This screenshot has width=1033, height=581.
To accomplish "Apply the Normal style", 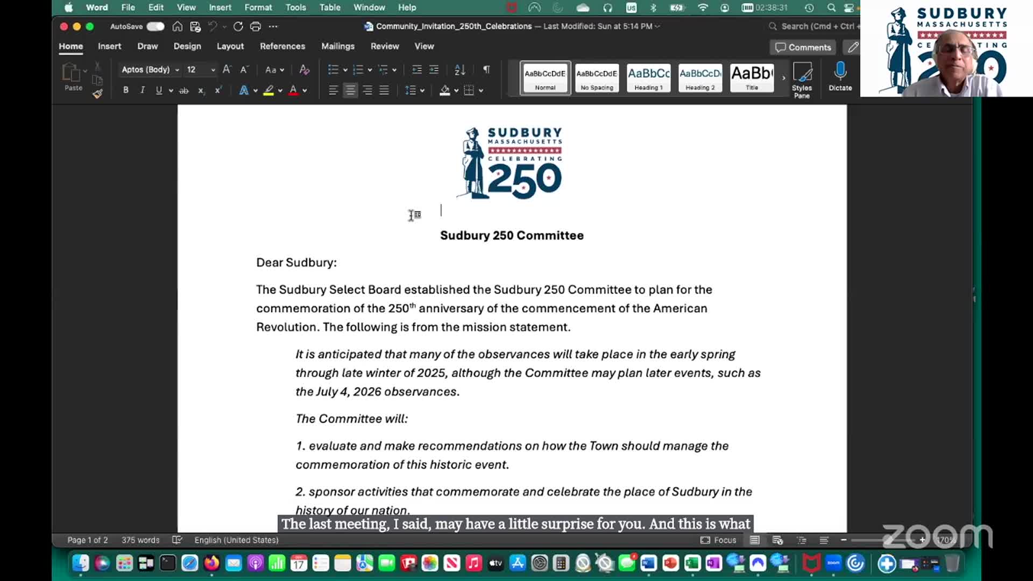I will (545, 78).
